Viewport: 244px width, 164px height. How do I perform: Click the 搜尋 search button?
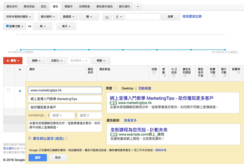pos(170,17)
